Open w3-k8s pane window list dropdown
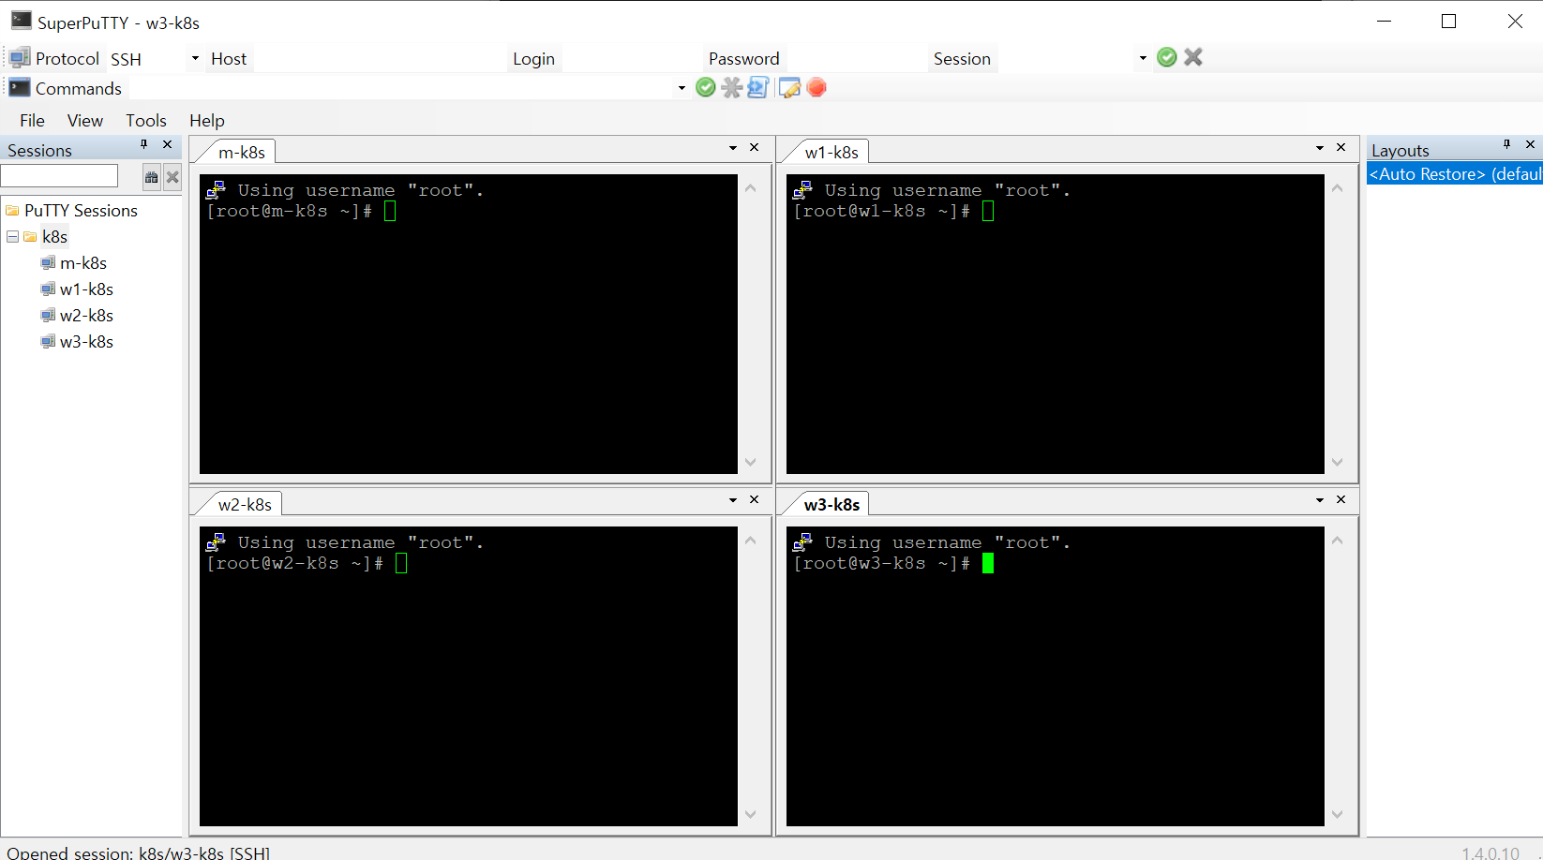Viewport: 1543px width, 860px height. 1320,500
